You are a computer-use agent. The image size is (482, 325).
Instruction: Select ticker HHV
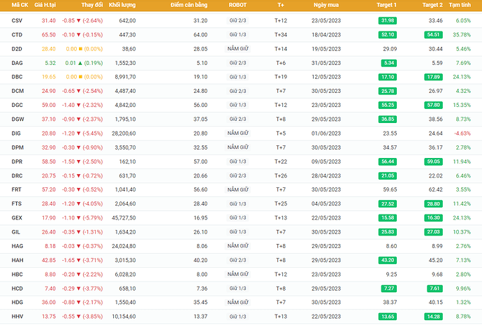(17, 317)
